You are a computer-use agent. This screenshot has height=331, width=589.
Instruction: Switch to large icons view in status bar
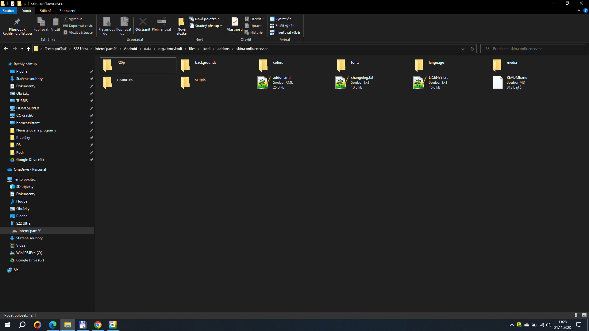584,315
